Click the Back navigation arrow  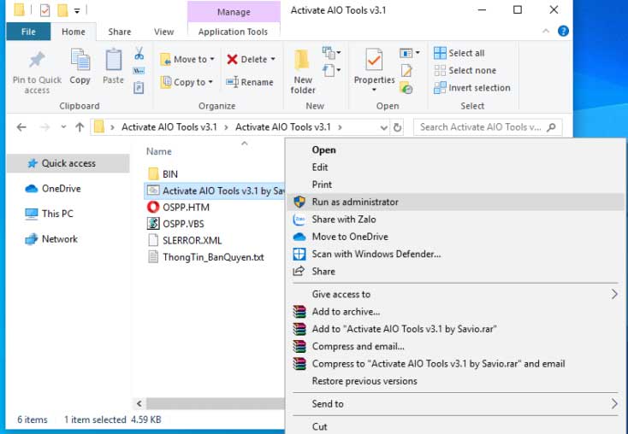tap(21, 127)
